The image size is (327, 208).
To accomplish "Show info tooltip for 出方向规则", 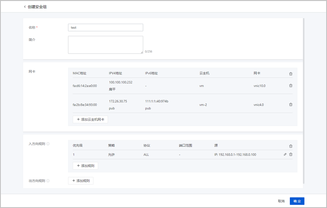I will pos(48,181).
